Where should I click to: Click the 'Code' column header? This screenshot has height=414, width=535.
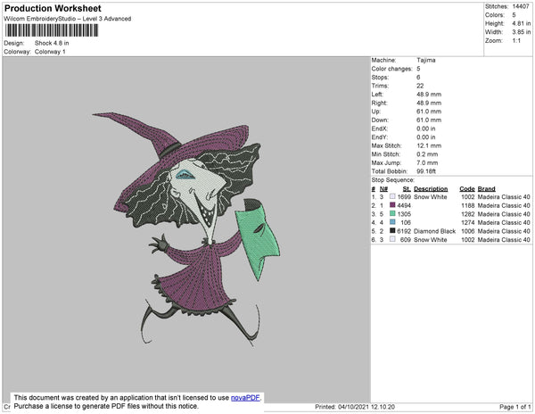pos(467,189)
